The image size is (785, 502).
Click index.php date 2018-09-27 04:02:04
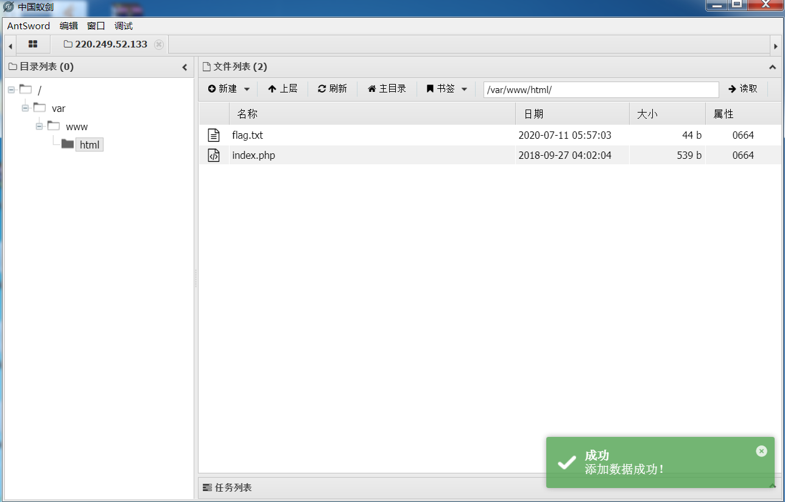565,155
